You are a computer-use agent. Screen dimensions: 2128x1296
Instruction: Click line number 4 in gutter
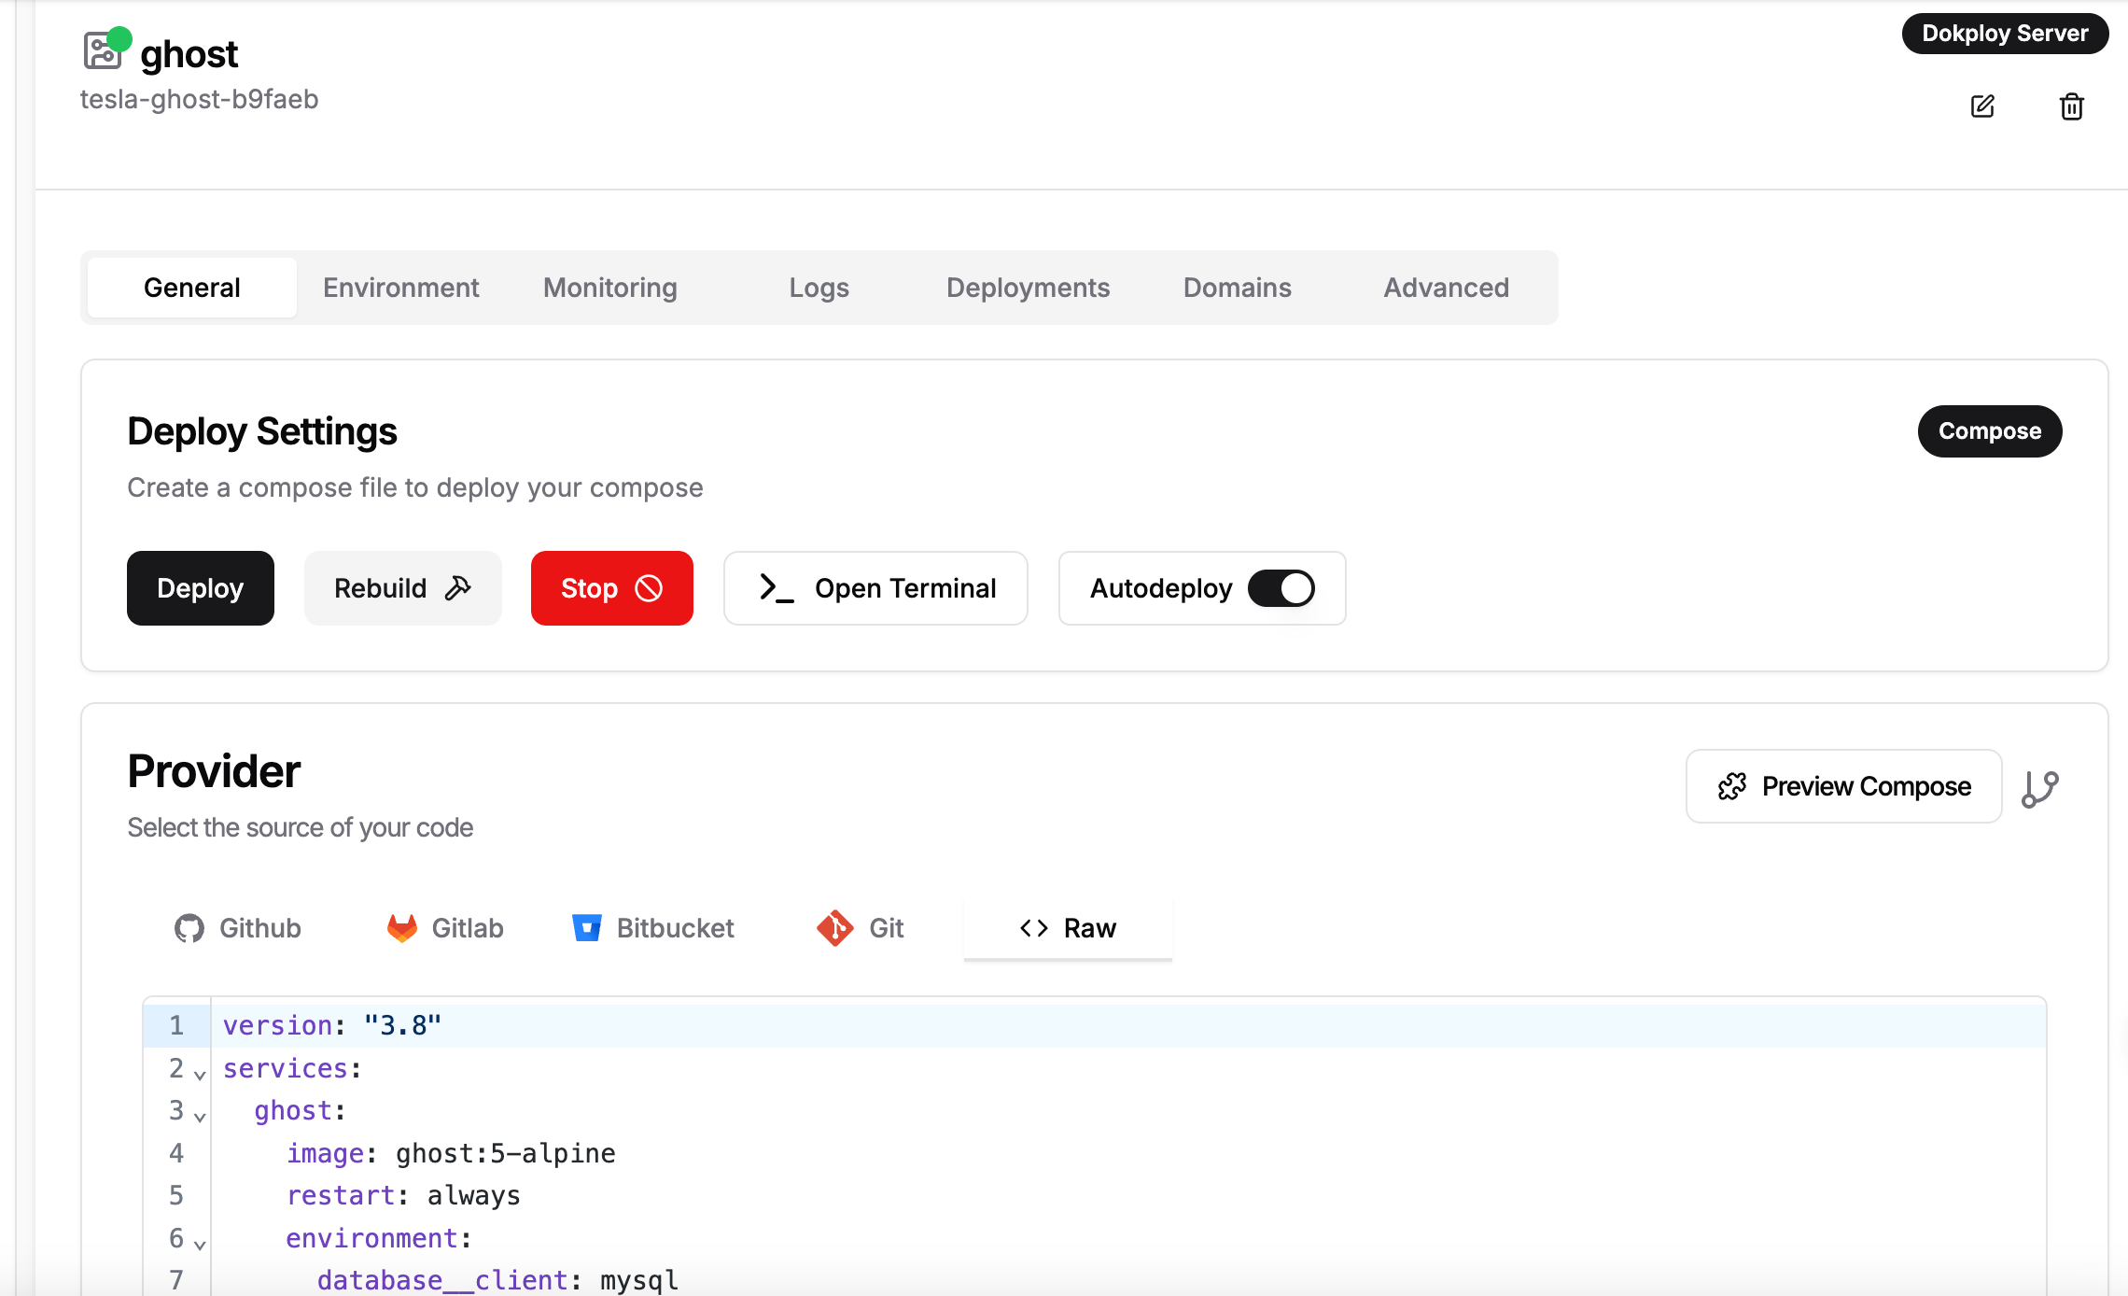176,1153
